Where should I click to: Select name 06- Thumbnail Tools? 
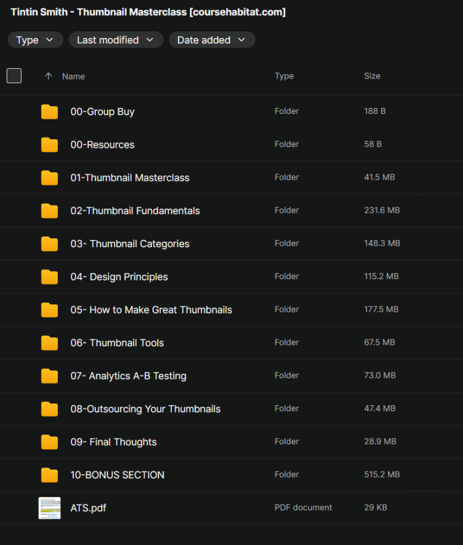pyautogui.click(x=117, y=342)
